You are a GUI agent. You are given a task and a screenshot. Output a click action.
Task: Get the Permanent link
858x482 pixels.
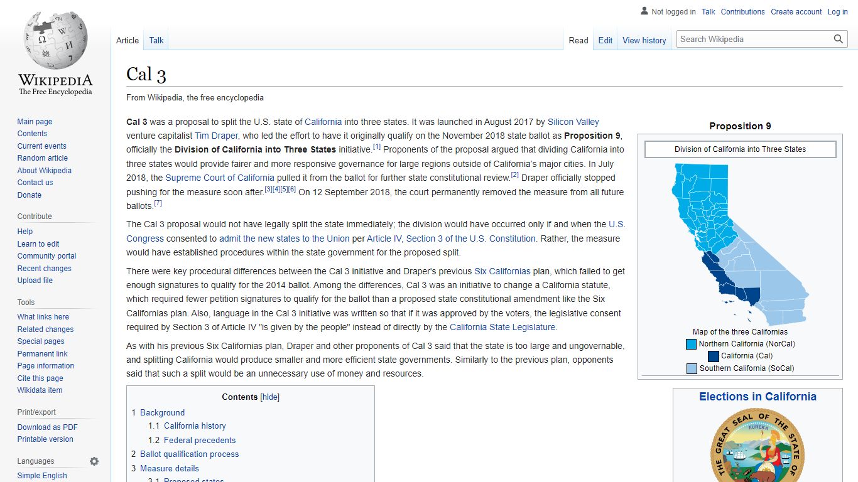tap(42, 354)
